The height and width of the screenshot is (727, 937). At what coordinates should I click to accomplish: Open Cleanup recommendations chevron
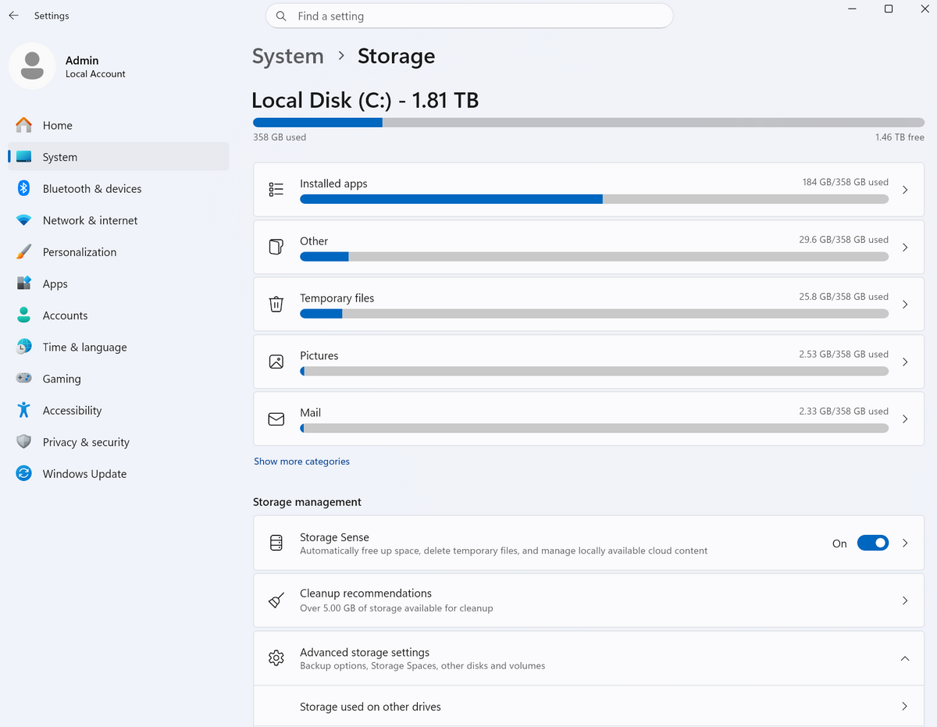905,600
